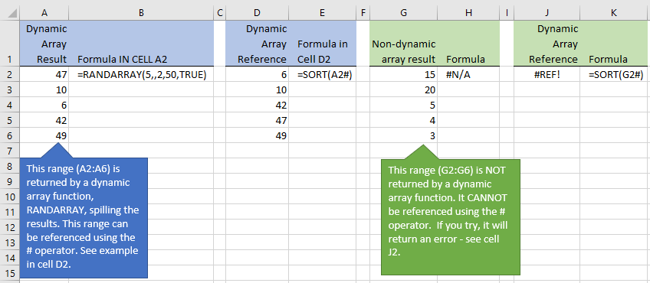The height and width of the screenshot is (283, 650).
Task: Select the RANDARRAY formula text in B2
Action: click(x=142, y=75)
